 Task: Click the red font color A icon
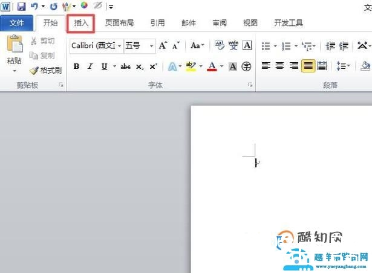pos(212,66)
